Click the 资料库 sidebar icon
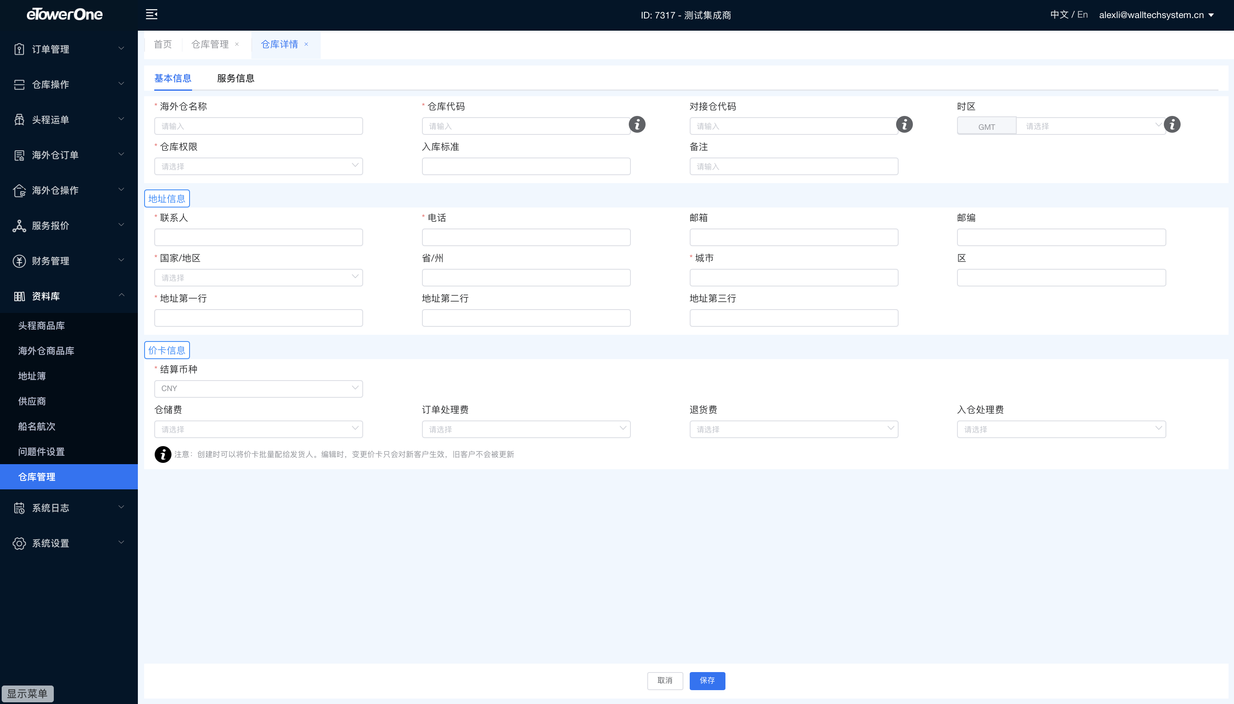The height and width of the screenshot is (704, 1234). point(19,297)
